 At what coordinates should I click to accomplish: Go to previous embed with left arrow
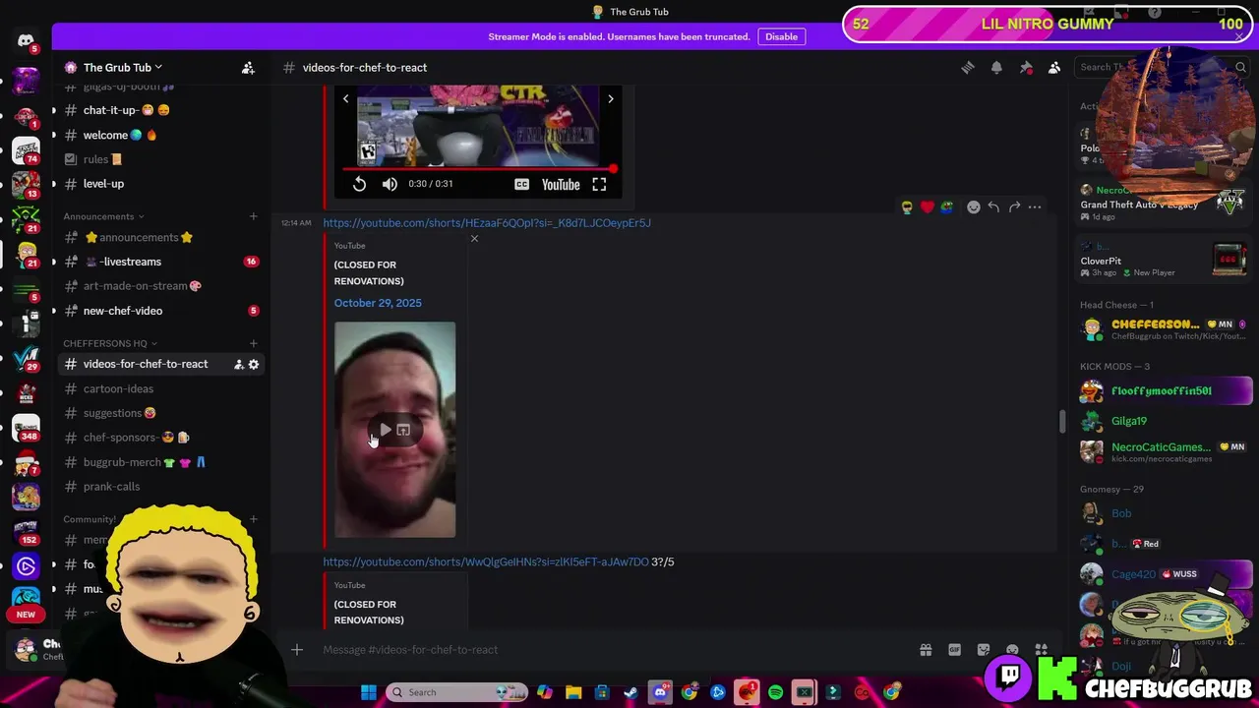pos(345,98)
